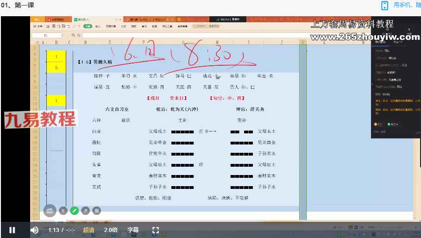Pause the video playback
The image size is (421, 238).
coord(12,230)
